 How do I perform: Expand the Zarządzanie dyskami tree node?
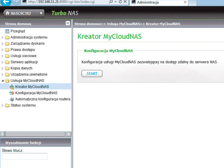click(3, 44)
